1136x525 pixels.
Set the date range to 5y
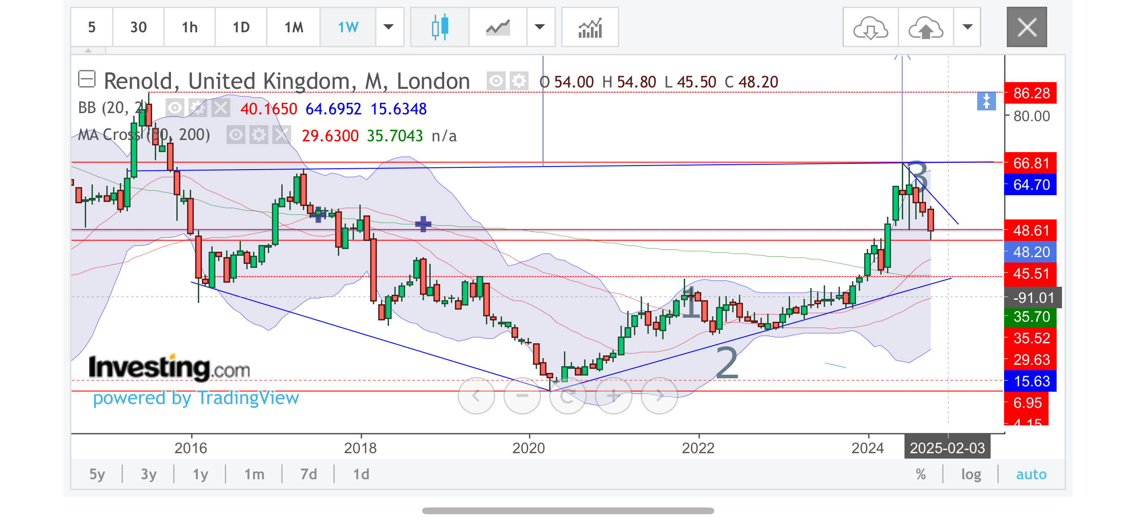(x=97, y=474)
